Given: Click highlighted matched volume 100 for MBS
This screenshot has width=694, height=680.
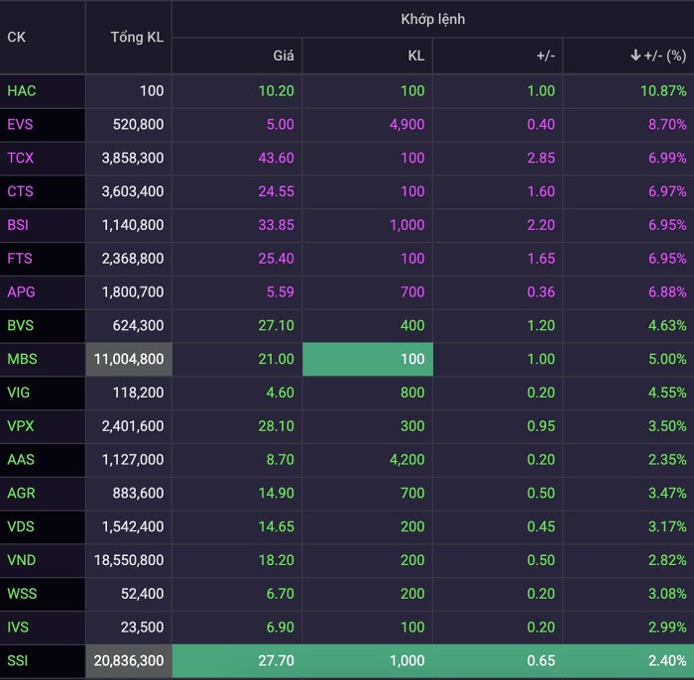Looking at the screenshot, I should (368, 359).
